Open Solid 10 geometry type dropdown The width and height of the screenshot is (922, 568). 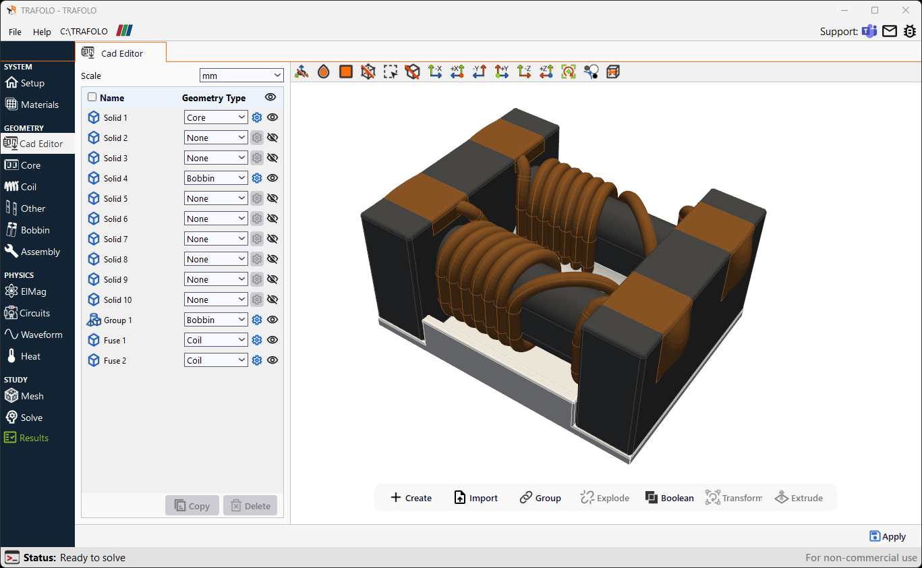pos(216,300)
